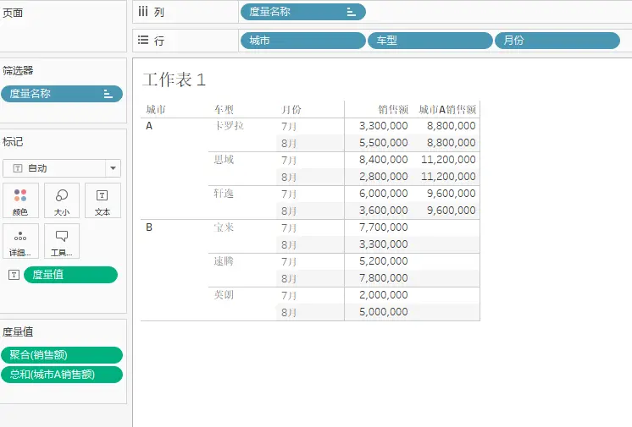Click the text icon beside 度量值 pill
The image size is (632, 427).
point(14,275)
